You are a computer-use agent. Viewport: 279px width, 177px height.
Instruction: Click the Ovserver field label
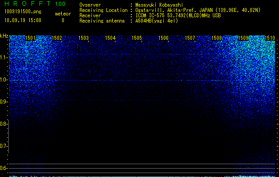(90, 5)
